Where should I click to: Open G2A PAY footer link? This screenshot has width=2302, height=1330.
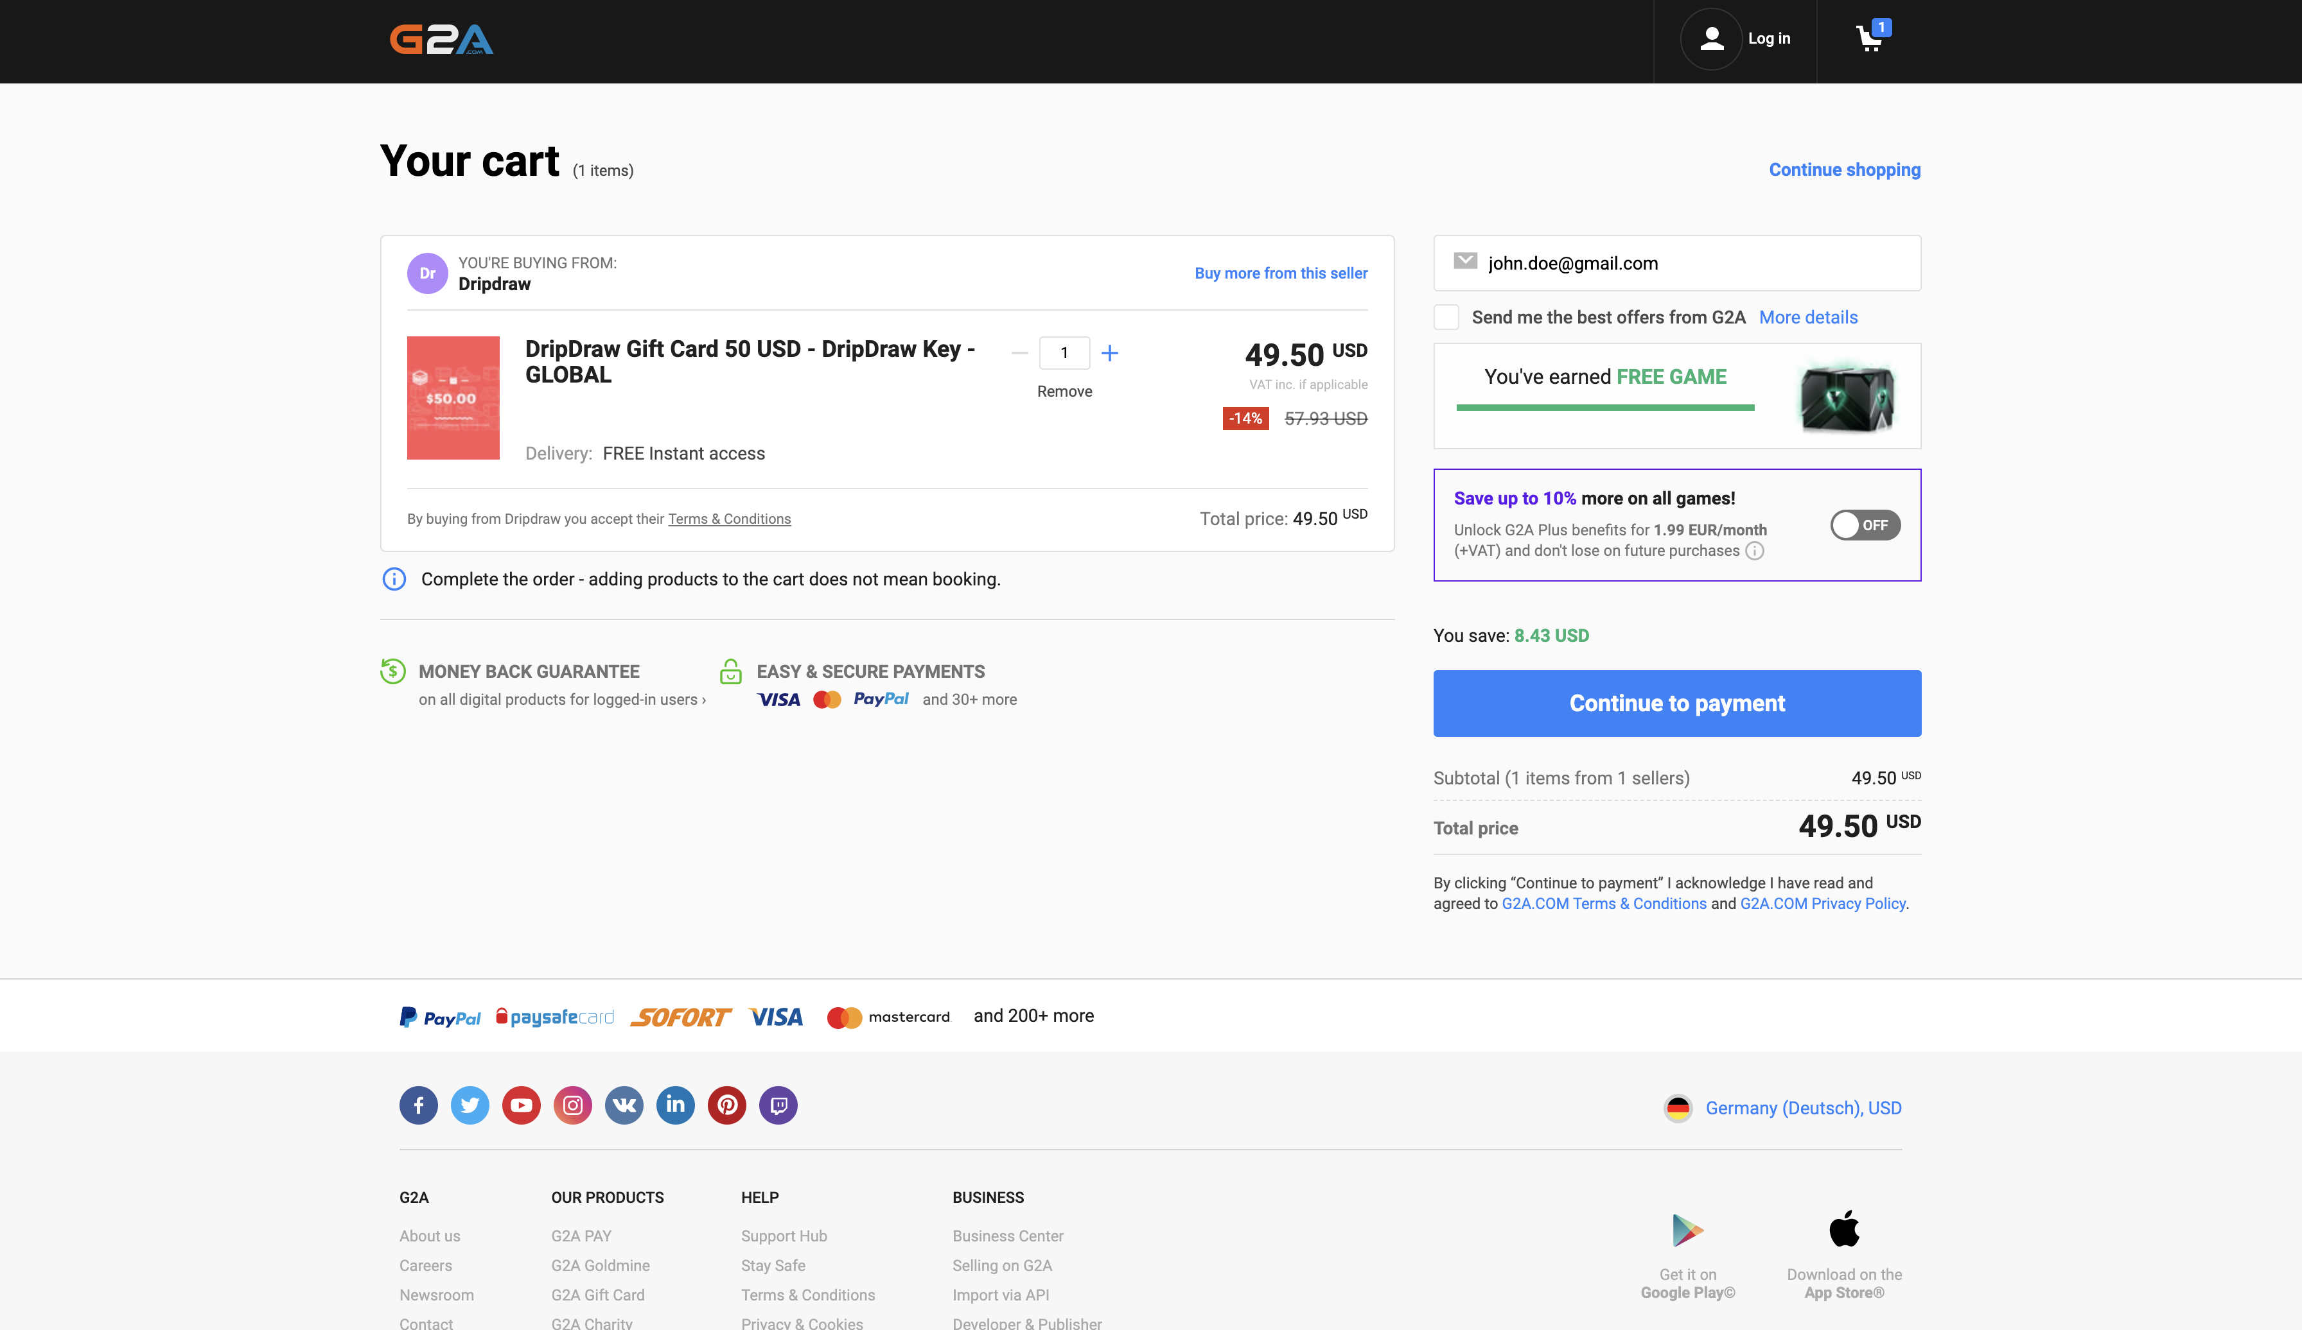(x=581, y=1236)
